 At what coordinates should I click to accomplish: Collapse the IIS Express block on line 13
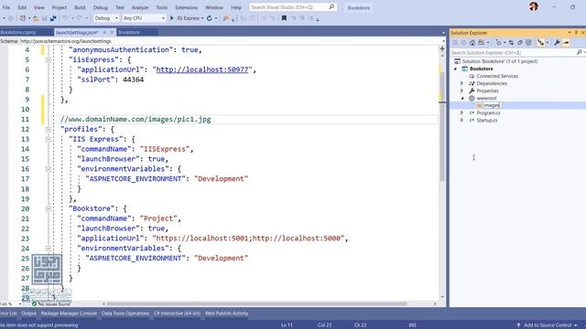(x=49, y=139)
